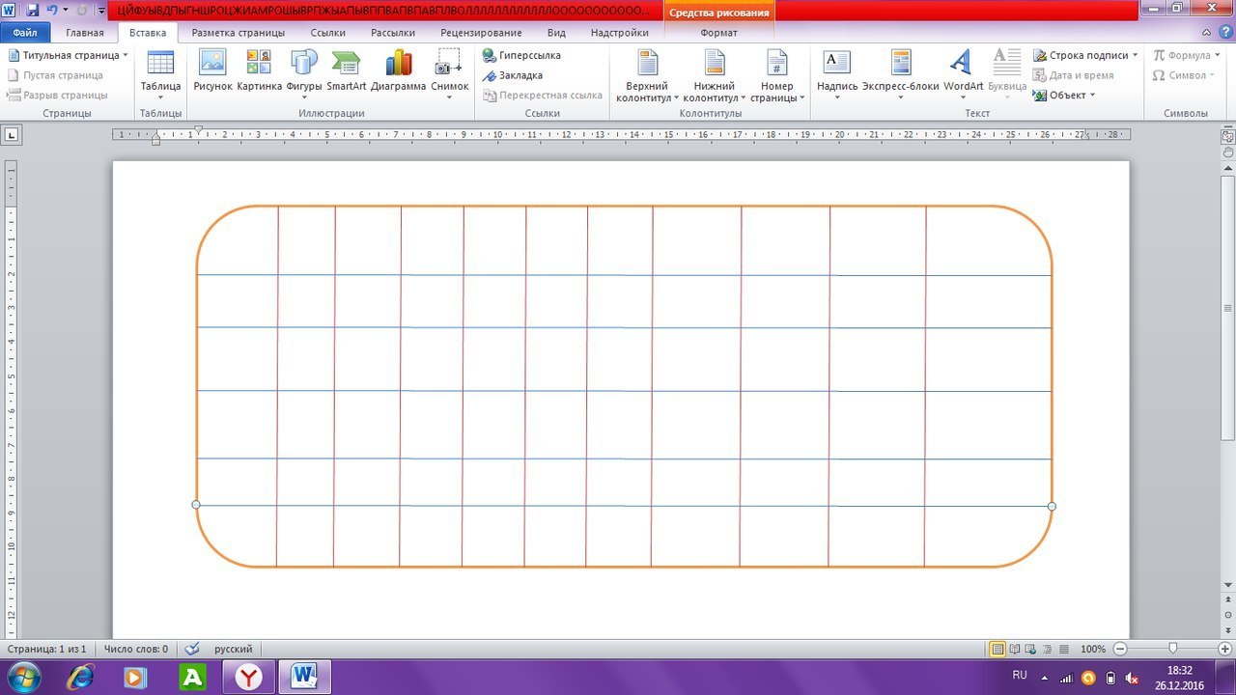Toggle the spell check status icon

[x=191, y=650]
